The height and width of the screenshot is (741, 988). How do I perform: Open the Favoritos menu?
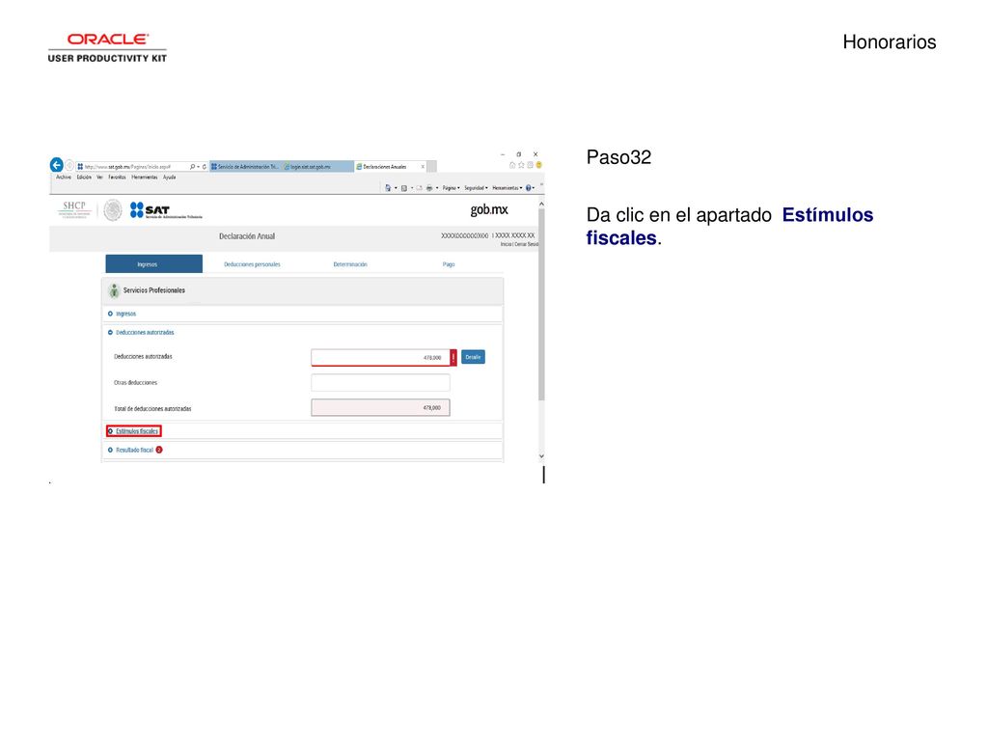tap(117, 178)
